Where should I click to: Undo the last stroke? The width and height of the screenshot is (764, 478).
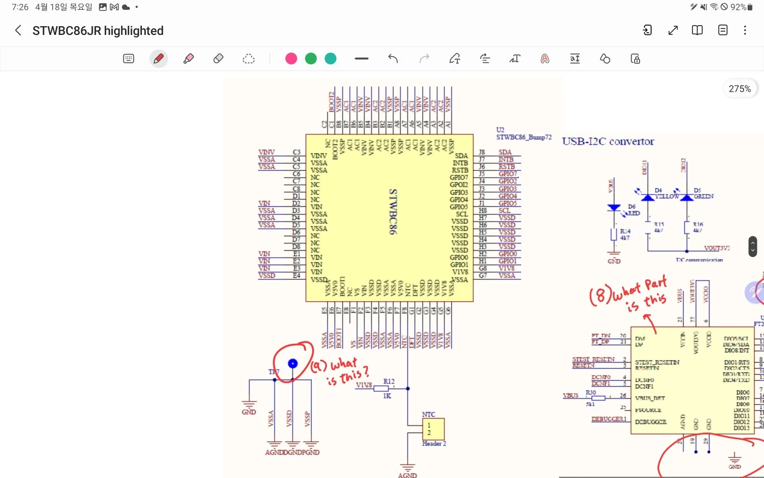pos(393,58)
